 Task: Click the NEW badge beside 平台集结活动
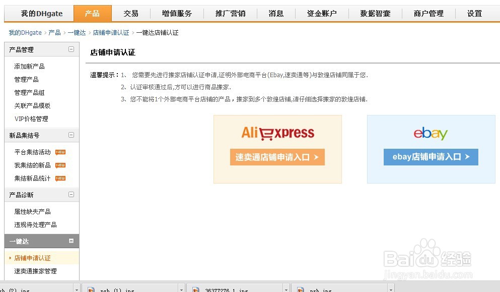[x=60, y=152]
